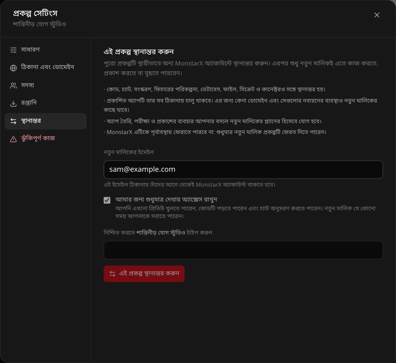Click the globe icon for ঠিকানা এবং ডোমেইন

13,68
